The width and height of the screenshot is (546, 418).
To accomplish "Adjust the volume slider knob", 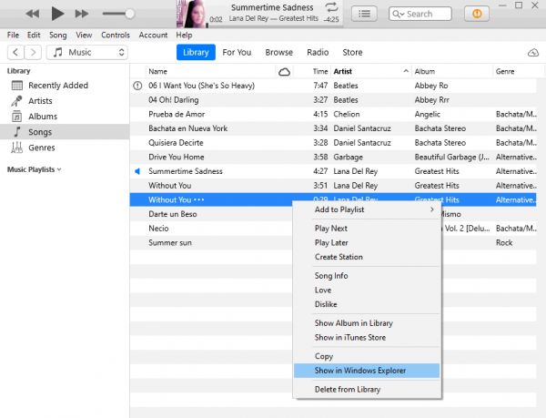I will pos(129,14).
